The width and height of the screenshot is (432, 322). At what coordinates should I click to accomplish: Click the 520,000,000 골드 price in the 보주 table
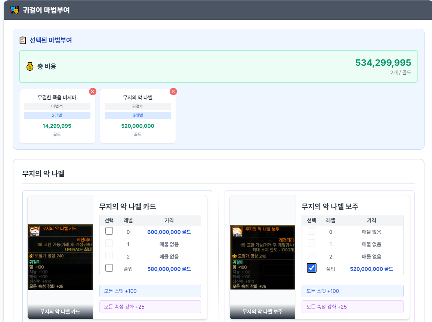click(x=371, y=269)
